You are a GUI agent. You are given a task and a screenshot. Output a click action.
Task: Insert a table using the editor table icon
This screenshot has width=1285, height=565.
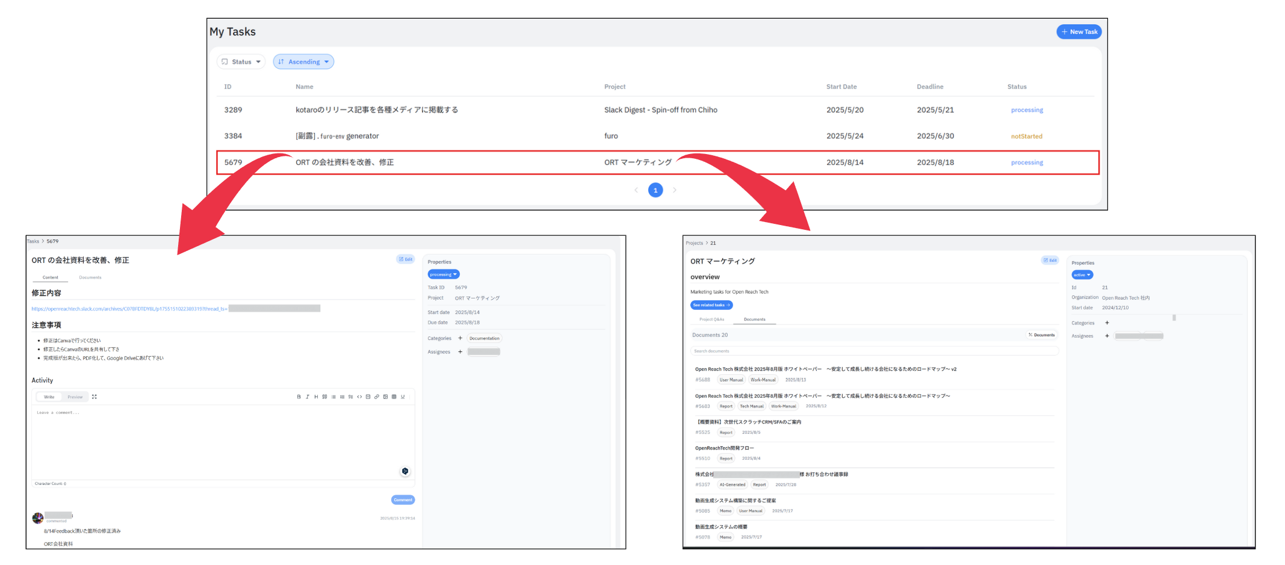point(394,397)
